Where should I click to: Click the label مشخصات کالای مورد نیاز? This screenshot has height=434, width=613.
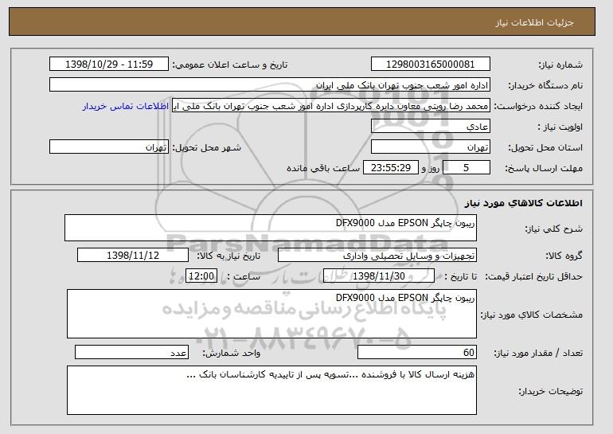[531, 315]
